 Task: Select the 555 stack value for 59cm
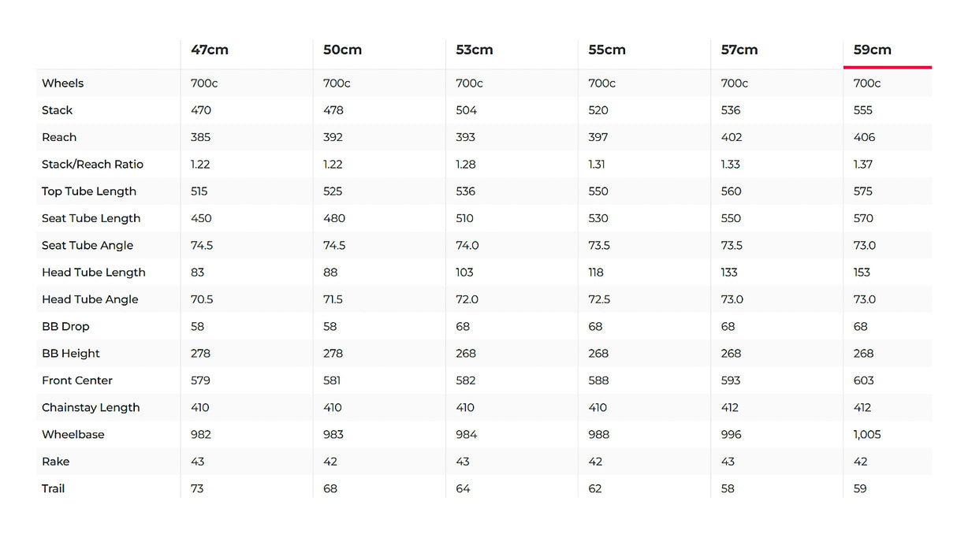[863, 110]
